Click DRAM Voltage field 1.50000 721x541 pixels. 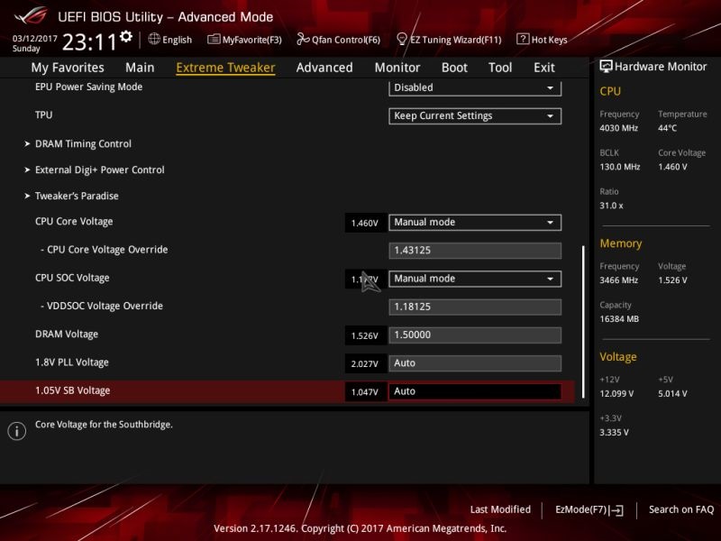point(475,335)
